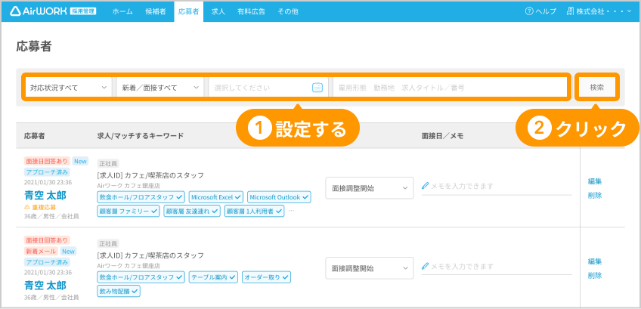The image size is (641, 309).
Task: Click 編集 in the first applicant row
Action: (x=595, y=181)
